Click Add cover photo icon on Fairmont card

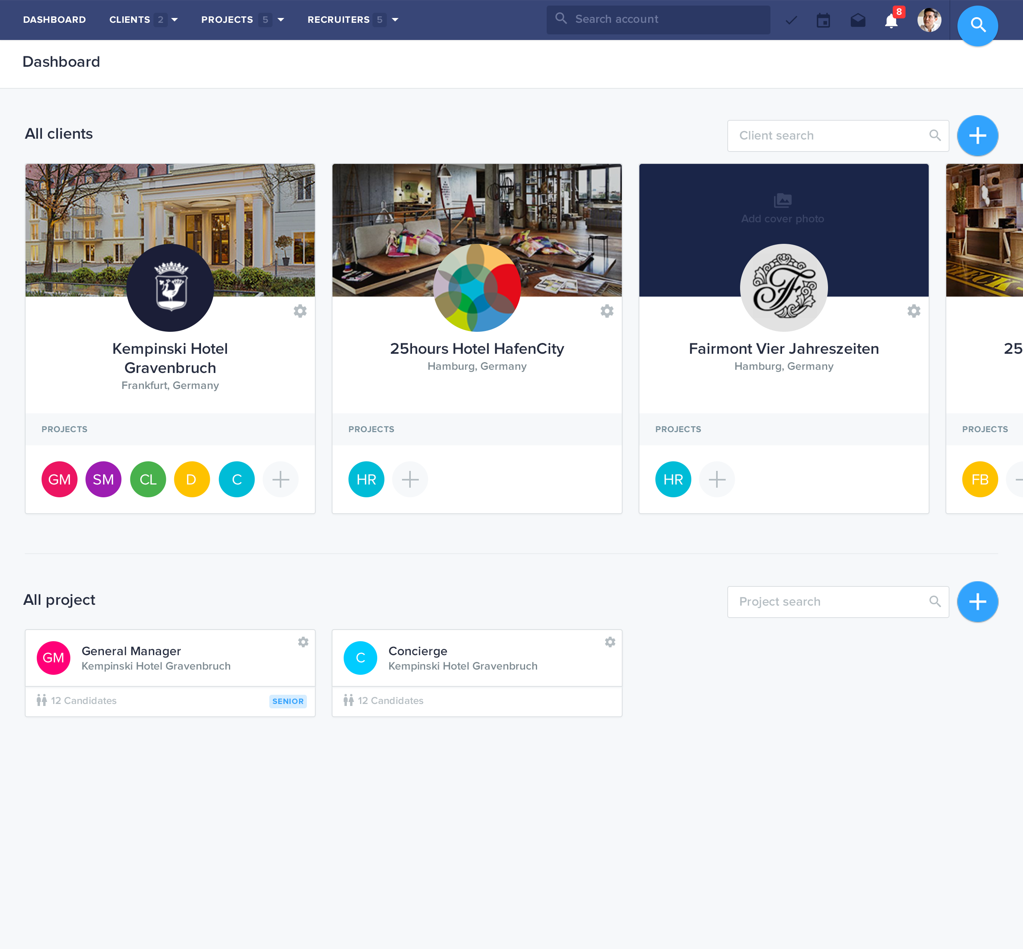(x=783, y=200)
